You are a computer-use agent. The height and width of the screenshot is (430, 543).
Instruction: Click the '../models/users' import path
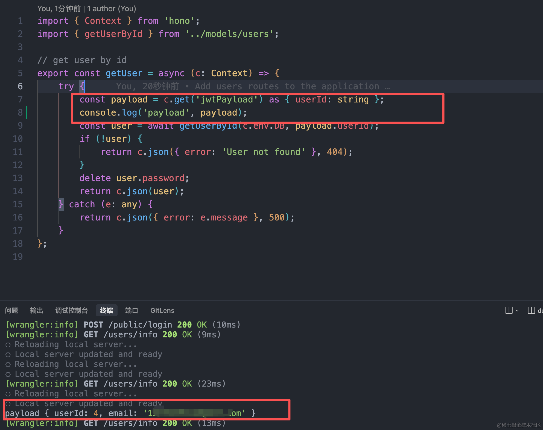(x=229, y=34)
